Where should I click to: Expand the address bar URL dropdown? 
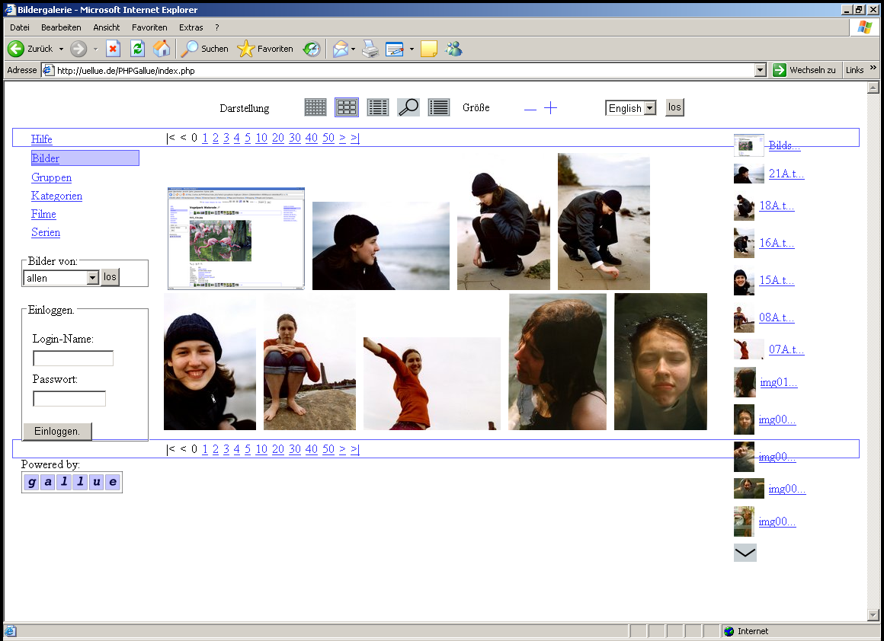(x=760, y=70)
